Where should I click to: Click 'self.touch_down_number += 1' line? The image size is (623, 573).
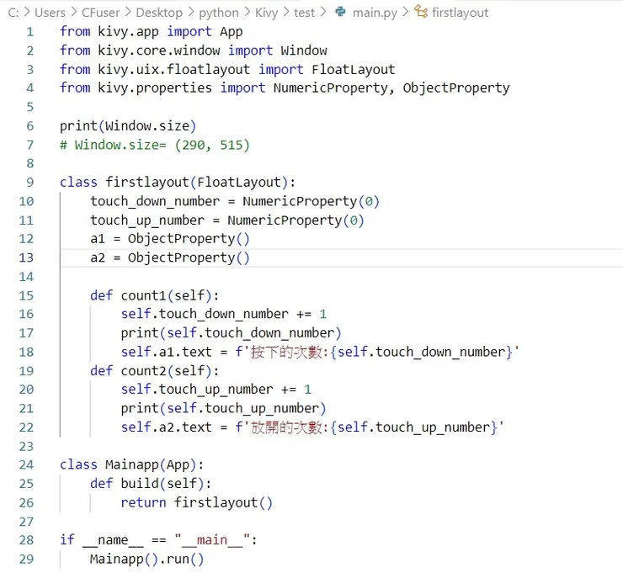click(x=224, y=314)
